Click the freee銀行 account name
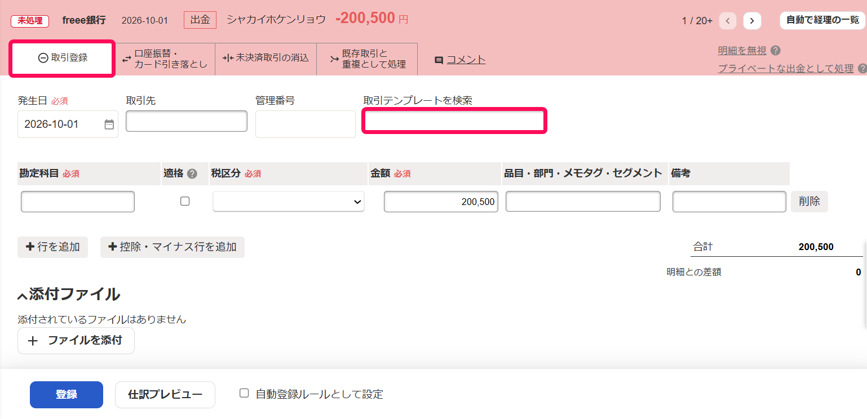Image resolution: width=867 pixels, height=419 pixels. pyautogui.click(x=84, y=20)
